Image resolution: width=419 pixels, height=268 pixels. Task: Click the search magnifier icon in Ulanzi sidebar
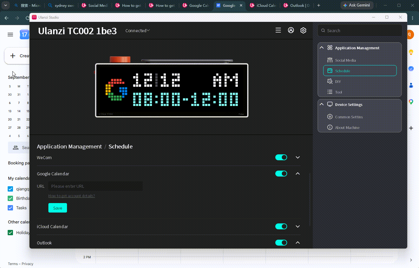pos(323,30)
